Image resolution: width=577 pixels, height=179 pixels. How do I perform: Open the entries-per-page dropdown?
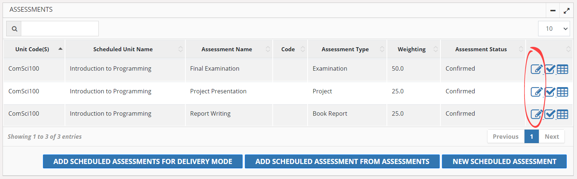click(x=554, y=29)
